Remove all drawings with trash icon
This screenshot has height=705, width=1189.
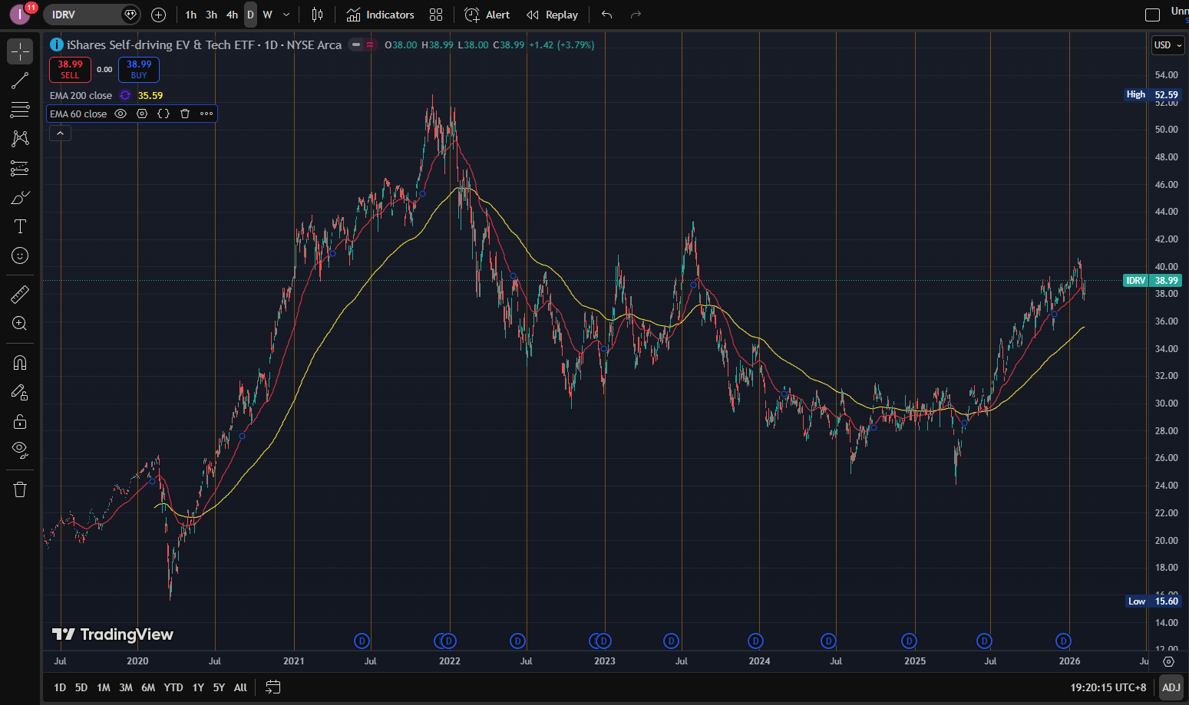[x=20, y=489]
